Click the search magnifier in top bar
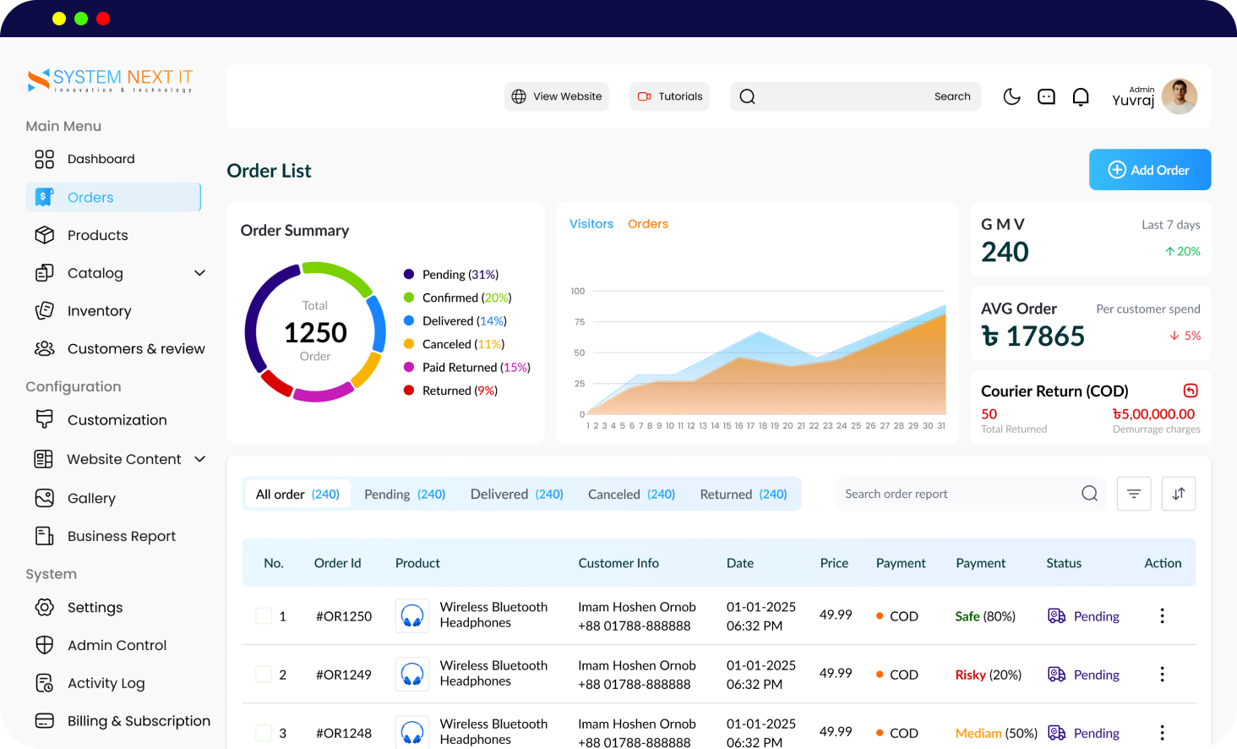 point(748,96)
